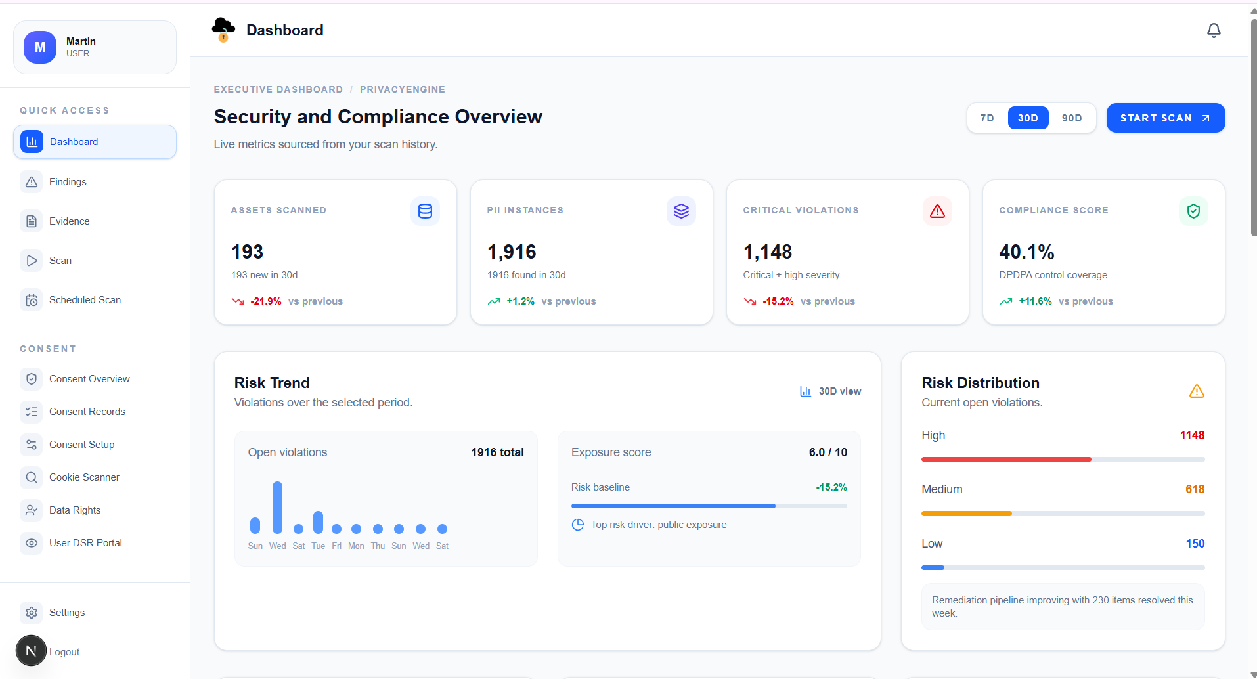Click the Evidence document icon
The height and width of the screenshot is (679, 1257).
click(x=32, y=221)
